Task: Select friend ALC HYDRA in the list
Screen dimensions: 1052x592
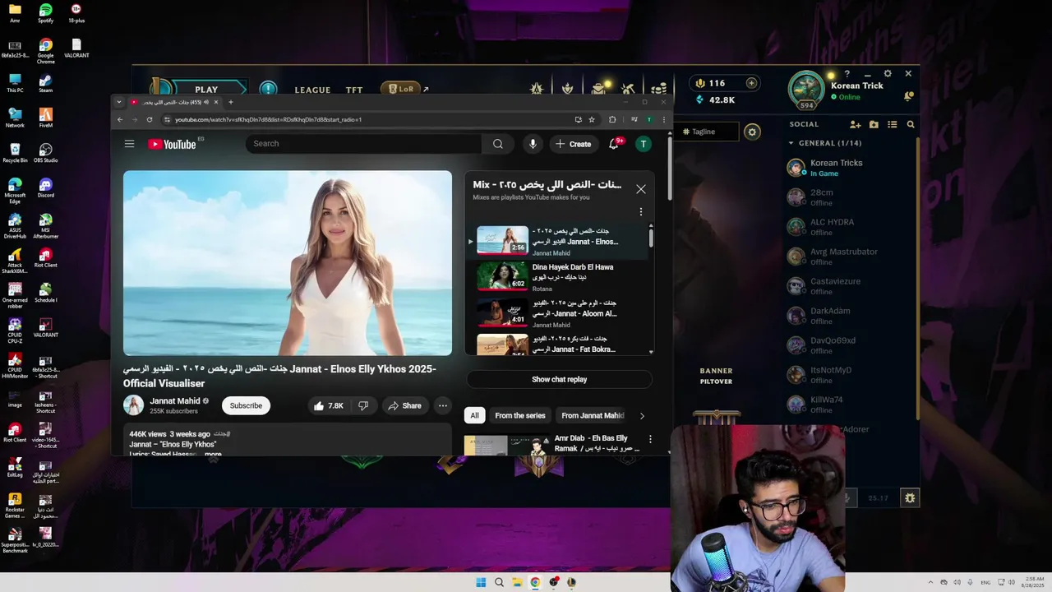Action: (832, 226)
